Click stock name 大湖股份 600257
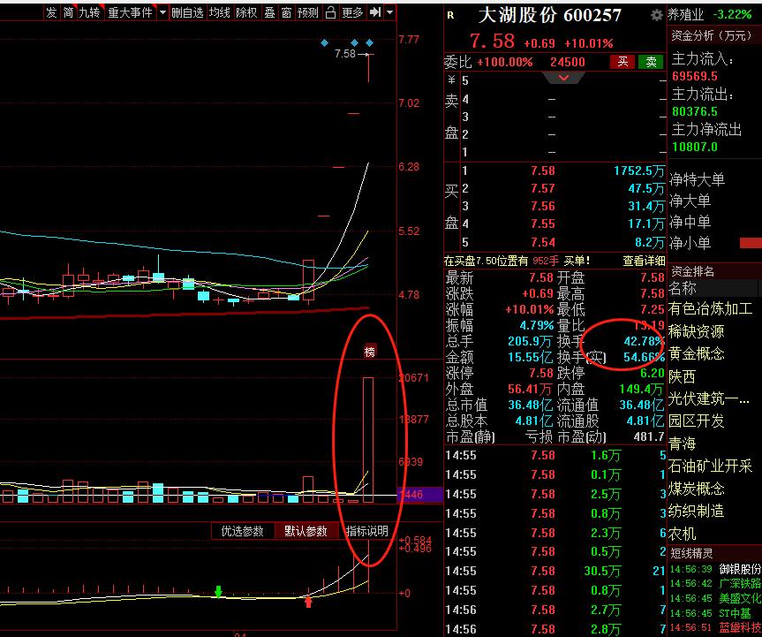Screen dimensions: 762x637 pyautogui.click(x=549, y=16)
